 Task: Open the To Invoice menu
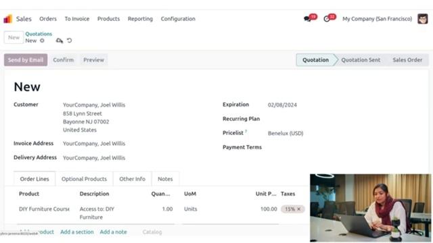pyautogui.click(x=76, y=19)
